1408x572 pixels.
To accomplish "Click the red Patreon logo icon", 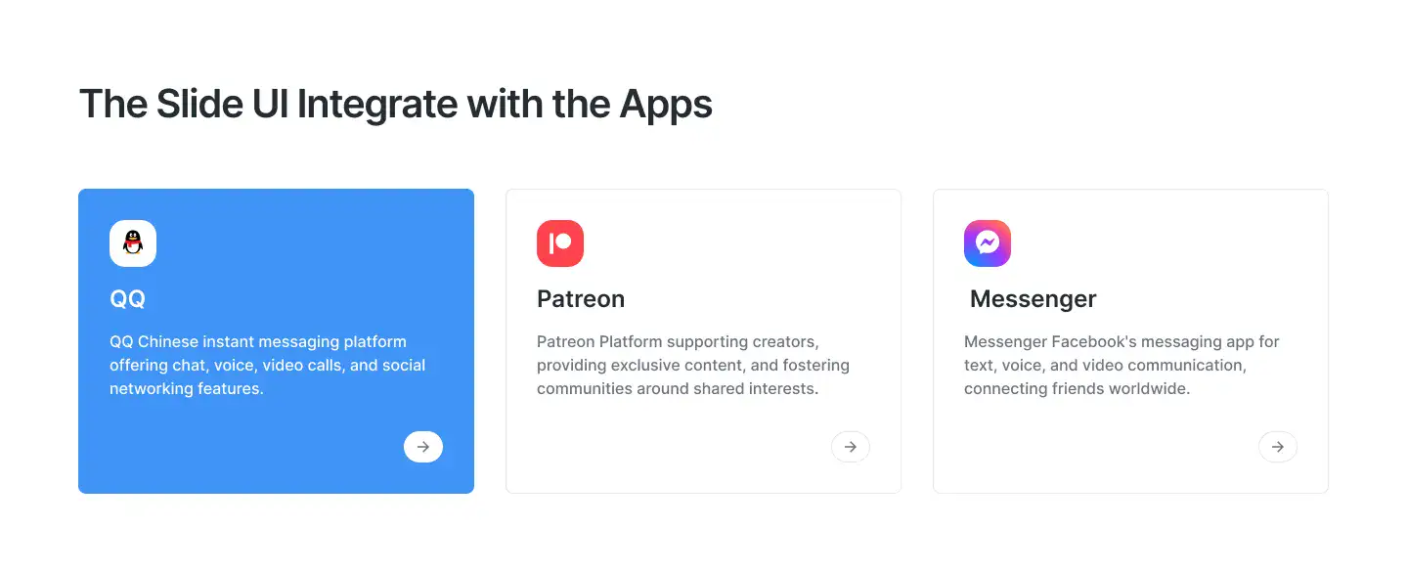I will click(560, 243).
